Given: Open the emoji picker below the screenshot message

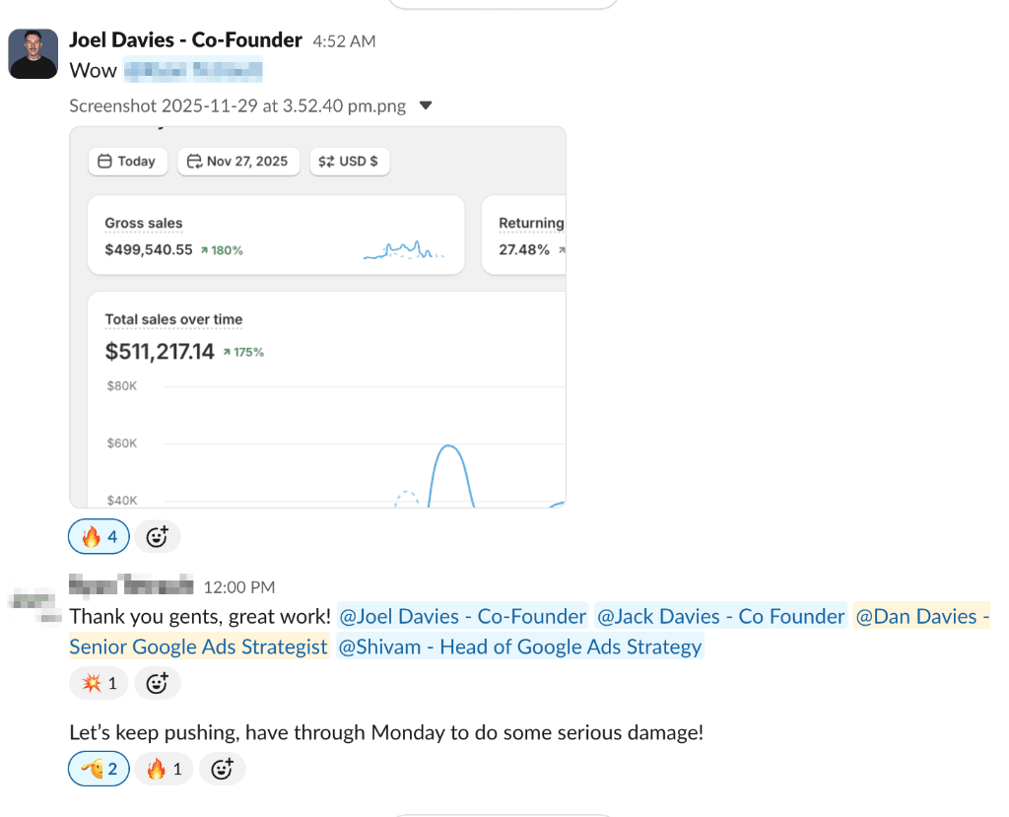Looking at the screenshot, I should pyautogui.click(x=158, y=535).
